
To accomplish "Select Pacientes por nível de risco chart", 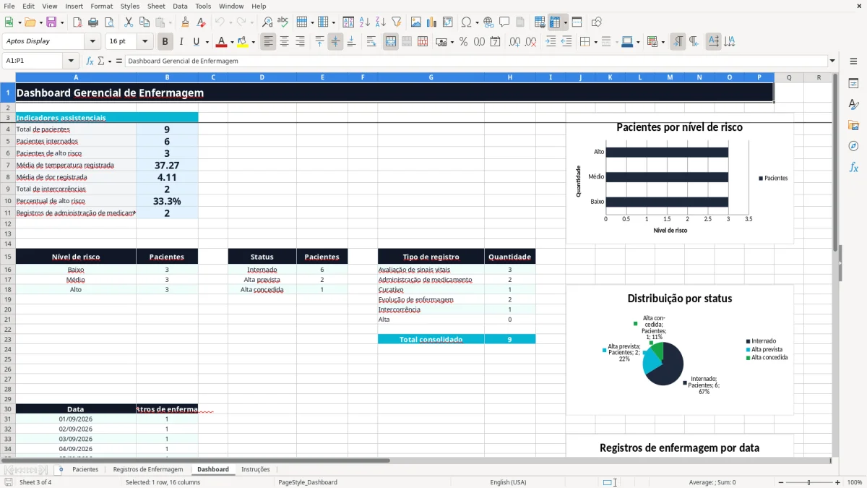I will coord(679,178).
